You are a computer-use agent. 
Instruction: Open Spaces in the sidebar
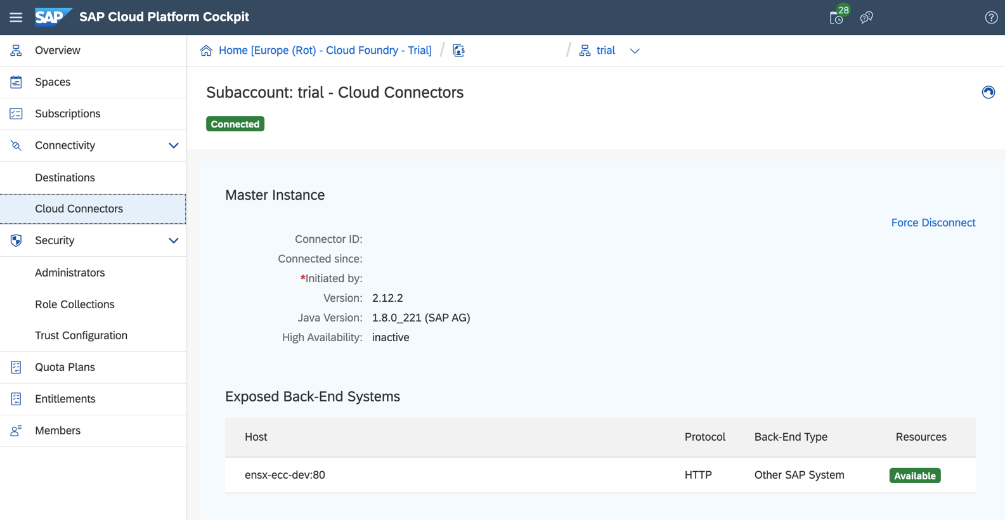[93, 82]
